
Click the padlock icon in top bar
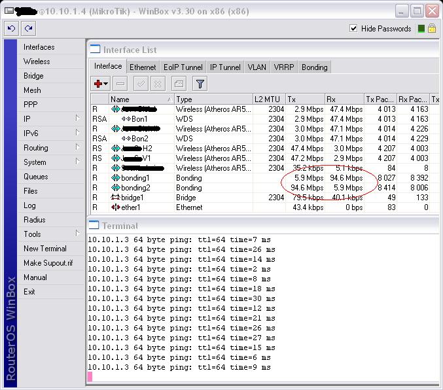[x=432, y=28]
